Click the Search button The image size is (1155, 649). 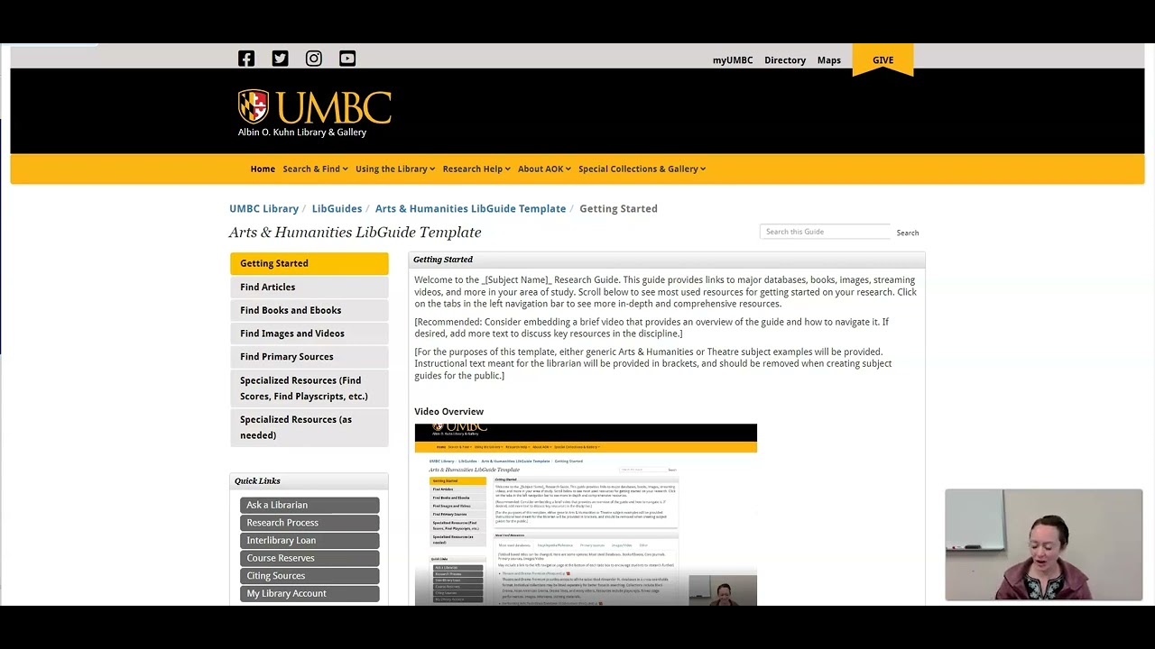(908, 233)
